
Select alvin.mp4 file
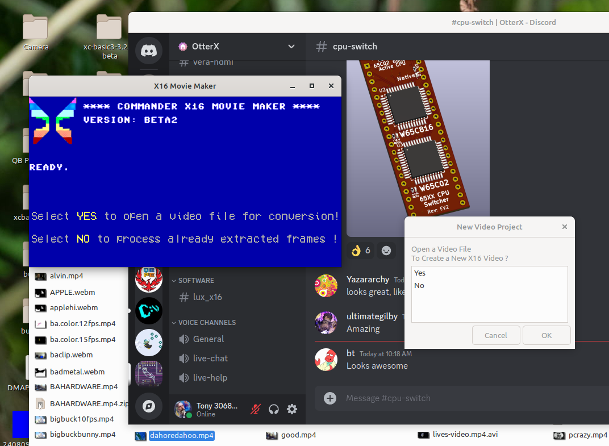59,276
